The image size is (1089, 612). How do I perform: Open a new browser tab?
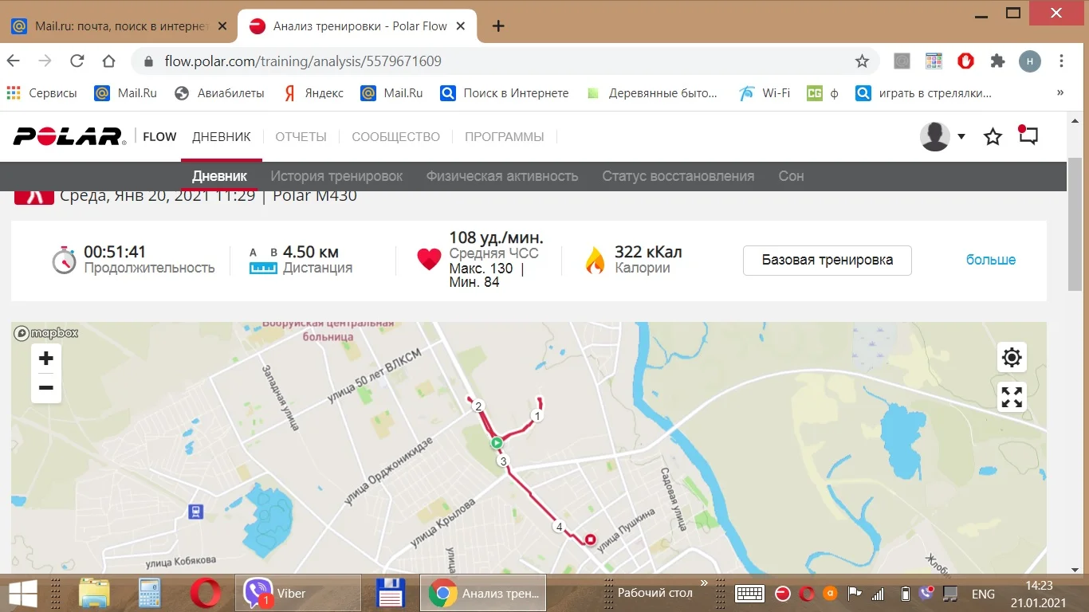(498, 26)
